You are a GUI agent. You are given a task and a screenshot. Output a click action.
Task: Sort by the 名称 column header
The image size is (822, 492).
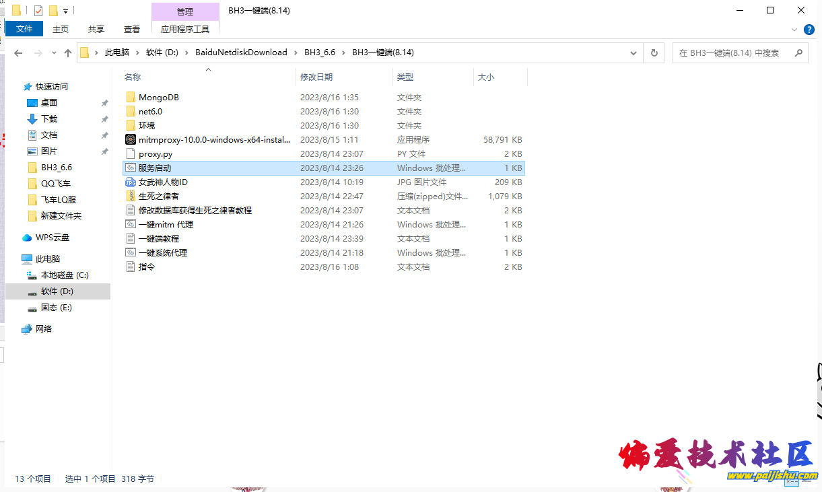pos(209,77)
